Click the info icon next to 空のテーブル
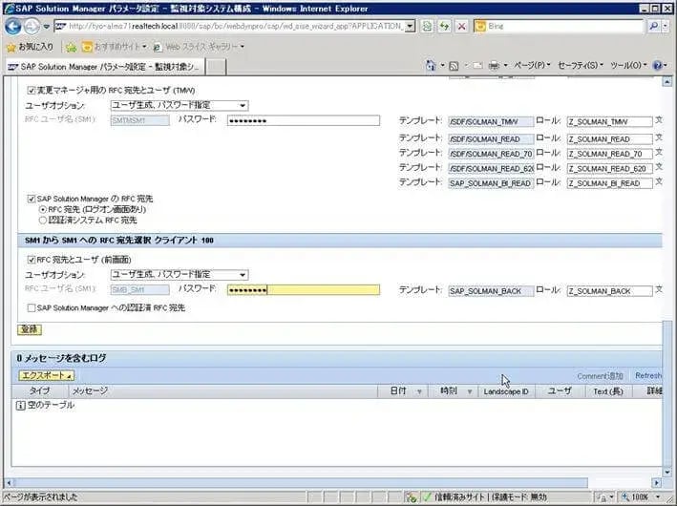The width and height of the screenshot is (677, 506). (20, 406)
